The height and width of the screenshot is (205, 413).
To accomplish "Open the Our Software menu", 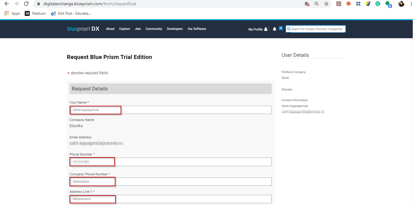I will point(197,29).
